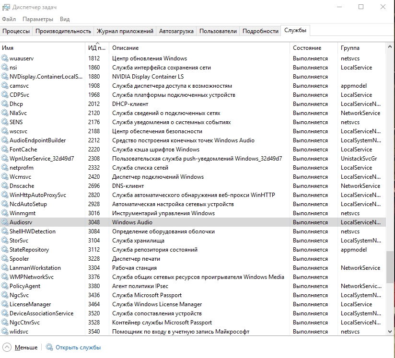Viewport: 395px width, 358px height.
Task: Collapse view with the Меньше arrow icon
Action: coord(7,347)
